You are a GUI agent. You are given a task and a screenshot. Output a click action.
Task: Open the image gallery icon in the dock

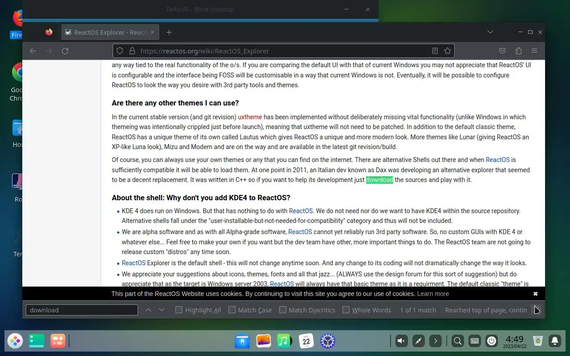(x=264, y=341)
